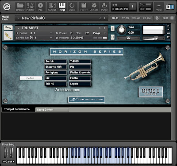
Task: Click the Tune knob
Action: pyautogui.click(x=122, y=30)
